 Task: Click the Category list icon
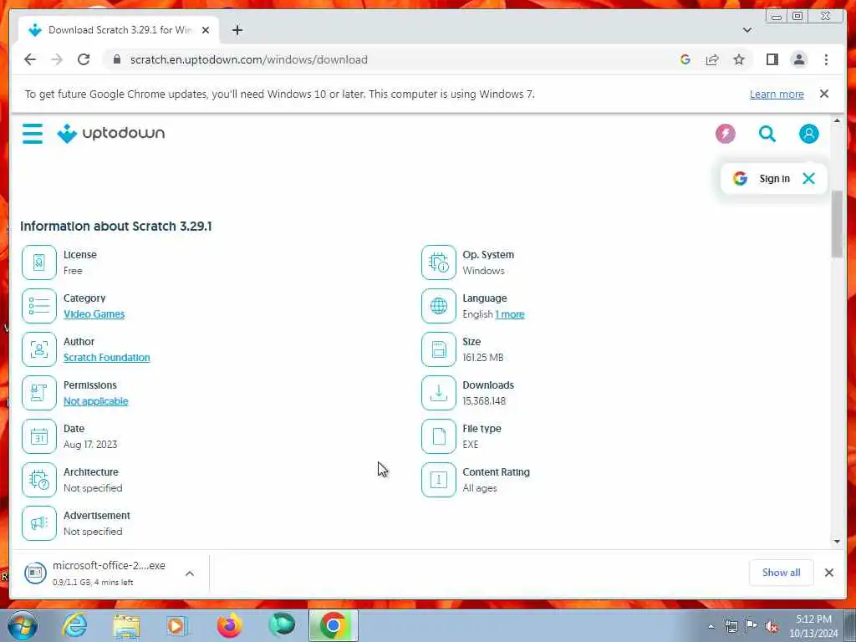click(39, 306)
